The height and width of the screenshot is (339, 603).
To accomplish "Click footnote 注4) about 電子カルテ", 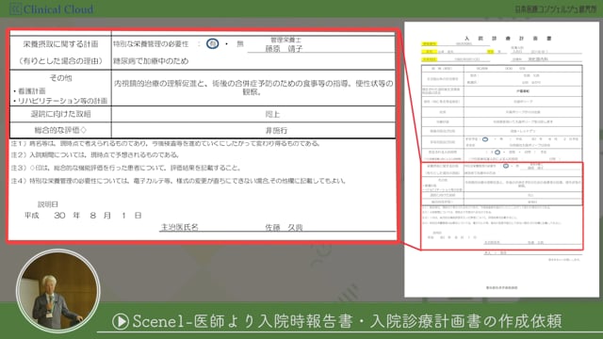I will (x=178, y=181).
